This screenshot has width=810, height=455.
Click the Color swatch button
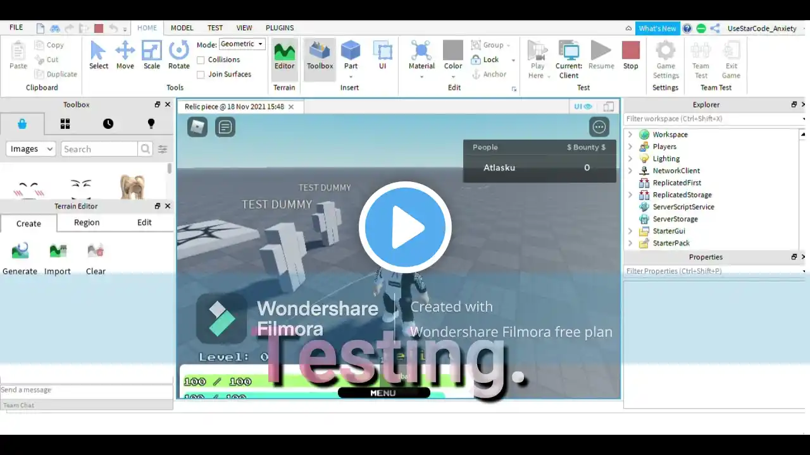pos(453,51)
